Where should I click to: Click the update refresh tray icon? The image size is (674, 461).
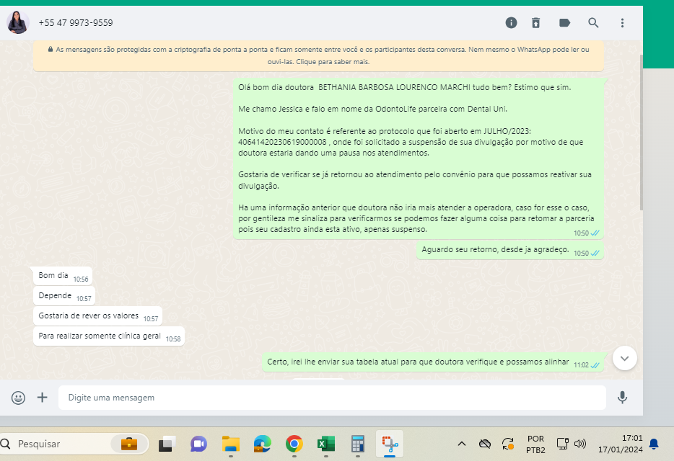click(508, 444)
